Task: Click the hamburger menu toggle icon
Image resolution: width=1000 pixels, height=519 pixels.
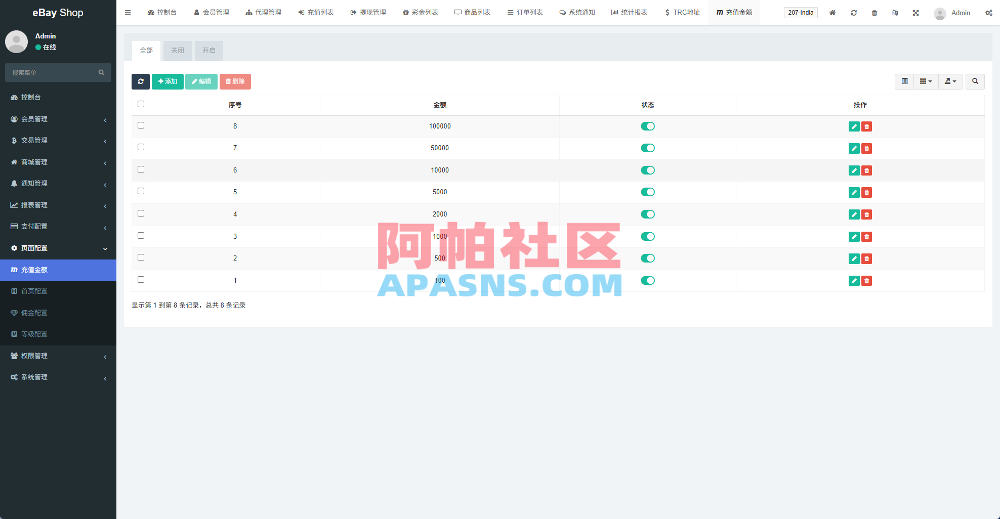Action: click(128, 13)
